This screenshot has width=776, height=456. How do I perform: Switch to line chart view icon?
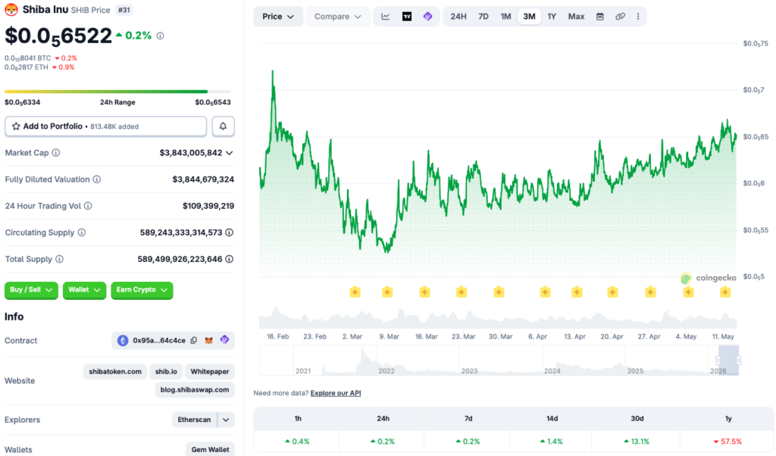(x=386, y=17)
